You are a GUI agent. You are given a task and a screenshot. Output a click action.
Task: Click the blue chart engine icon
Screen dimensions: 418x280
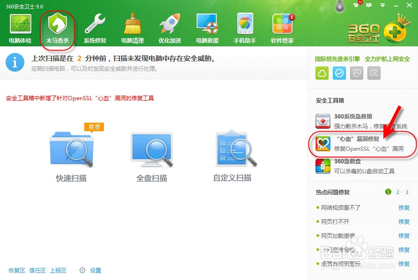point(339,73)
